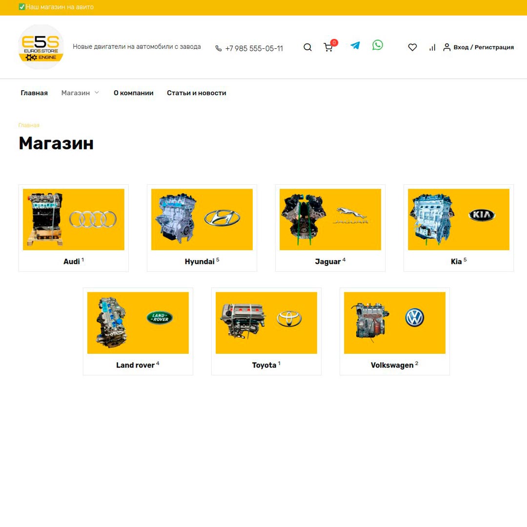Call the number +7 985 555-05-11
Viewport: 527px width, 527px height.
click(x=254, y=48)
